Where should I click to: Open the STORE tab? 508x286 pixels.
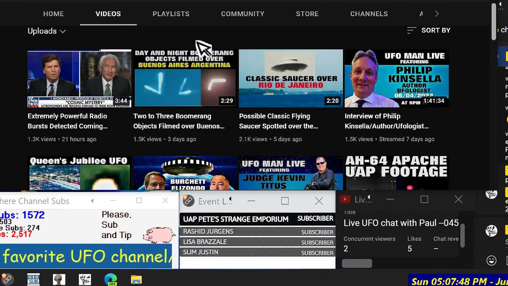click(307, 14)
